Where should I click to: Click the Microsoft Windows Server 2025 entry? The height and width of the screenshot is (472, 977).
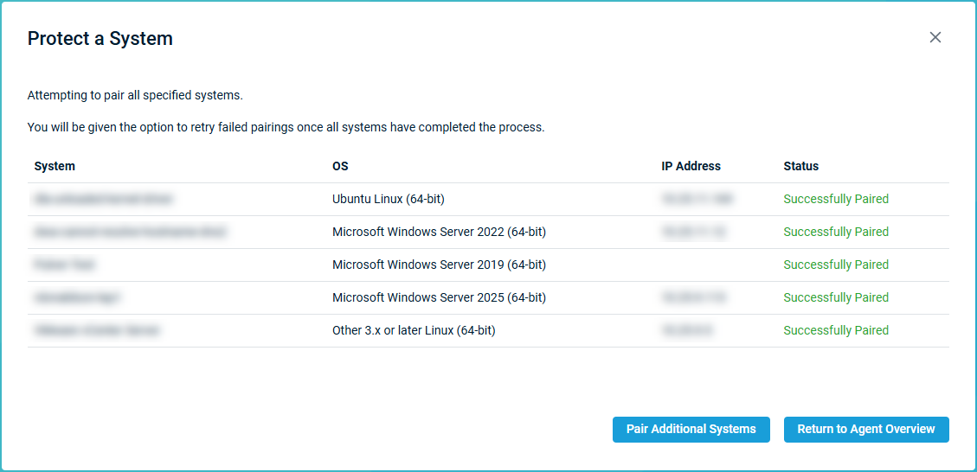(439, 297)
